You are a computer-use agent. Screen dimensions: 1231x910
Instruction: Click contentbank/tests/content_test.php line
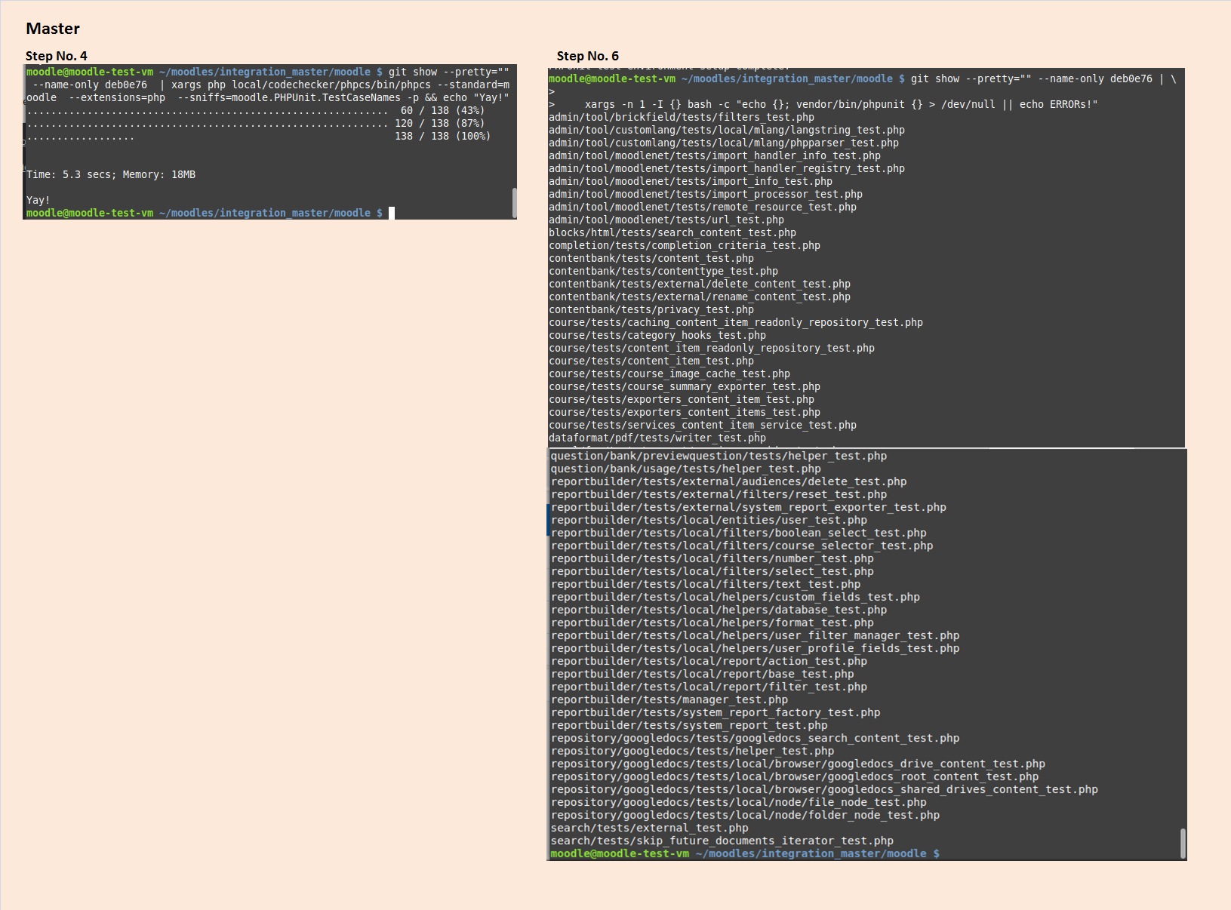pyautogui.click(x=651, y=258)
